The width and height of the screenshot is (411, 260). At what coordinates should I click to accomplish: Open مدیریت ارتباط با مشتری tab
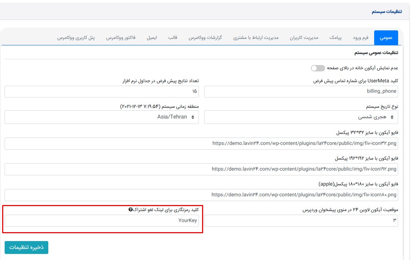pyautogui.click(x=256, y=37)
